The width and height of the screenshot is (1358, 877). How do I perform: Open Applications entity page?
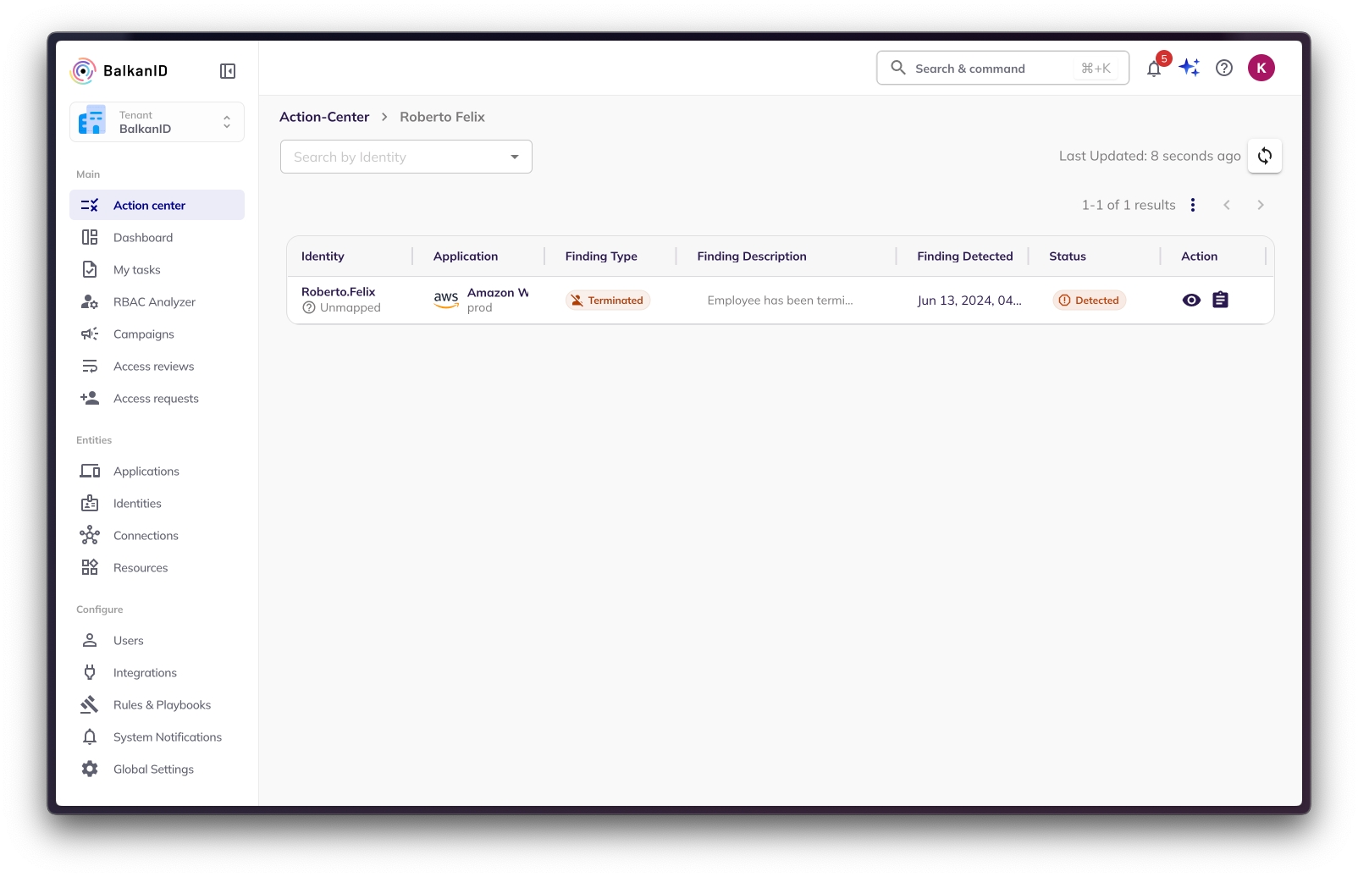click(x=157, y=471)
